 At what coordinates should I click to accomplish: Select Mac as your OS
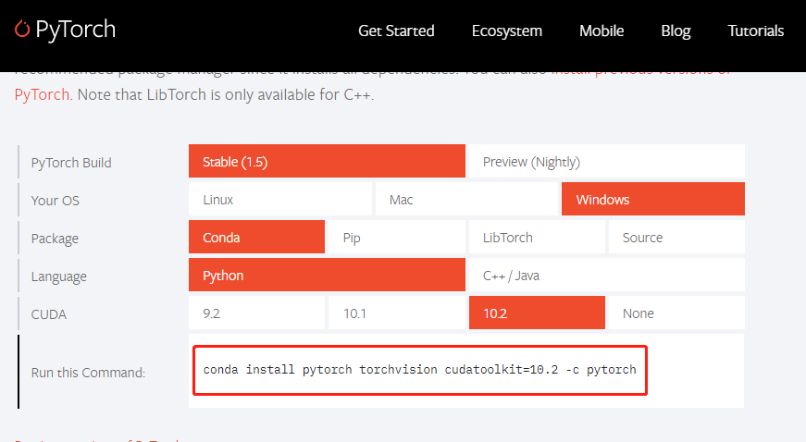pos(466,199)
